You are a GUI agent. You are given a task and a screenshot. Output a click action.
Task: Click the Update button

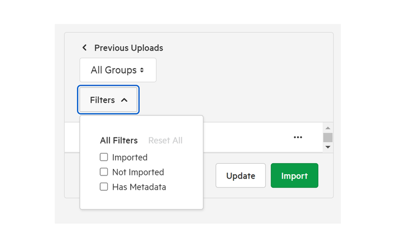[x=241, y=175]
